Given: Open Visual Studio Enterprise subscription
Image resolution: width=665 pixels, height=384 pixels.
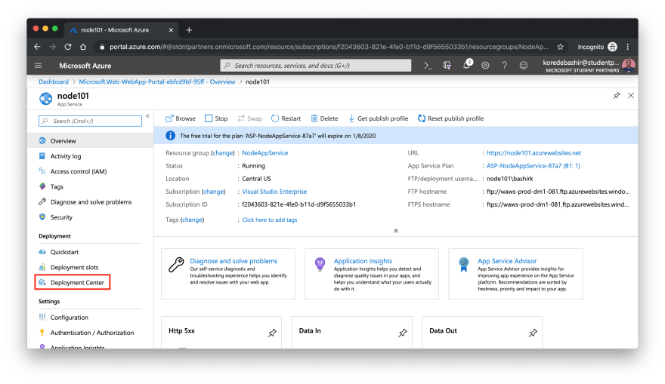Looking at the screenshot, I should 274,192.
